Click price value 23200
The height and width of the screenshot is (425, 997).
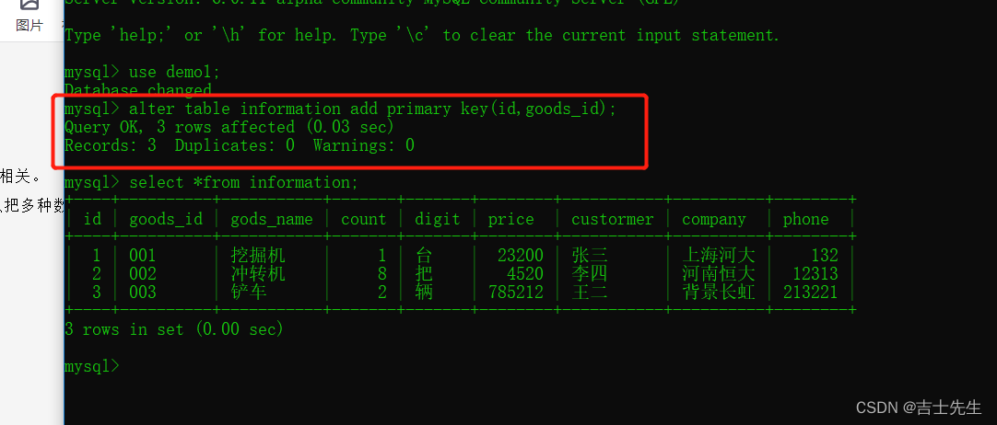pyautogui.click(x=521, y=256)
